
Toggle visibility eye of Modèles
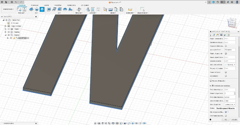click(9, 32)
